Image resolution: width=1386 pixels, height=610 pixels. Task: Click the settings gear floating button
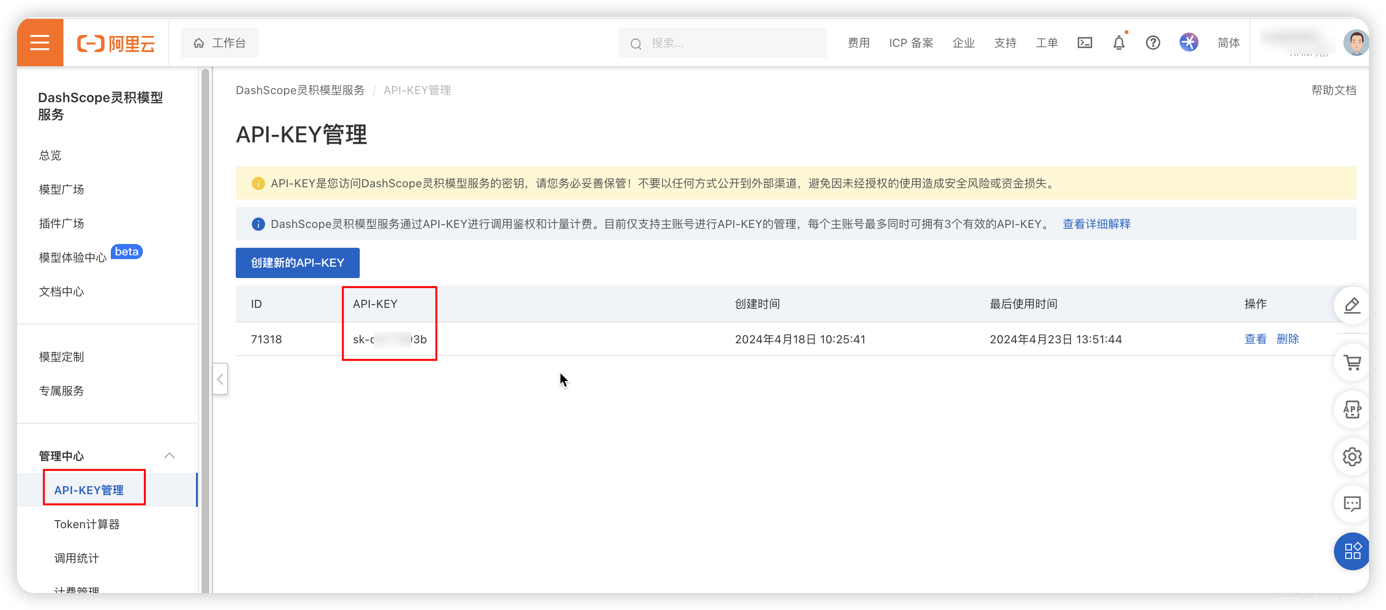point(1351,456)
